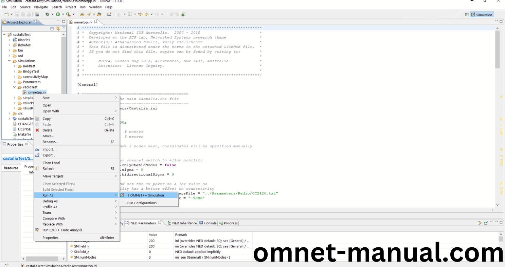Image resolution: width=505 pixels, height=267 pixels.
Task: Click the Last Edit Location arrow icon
Action: tap(140, 14)
